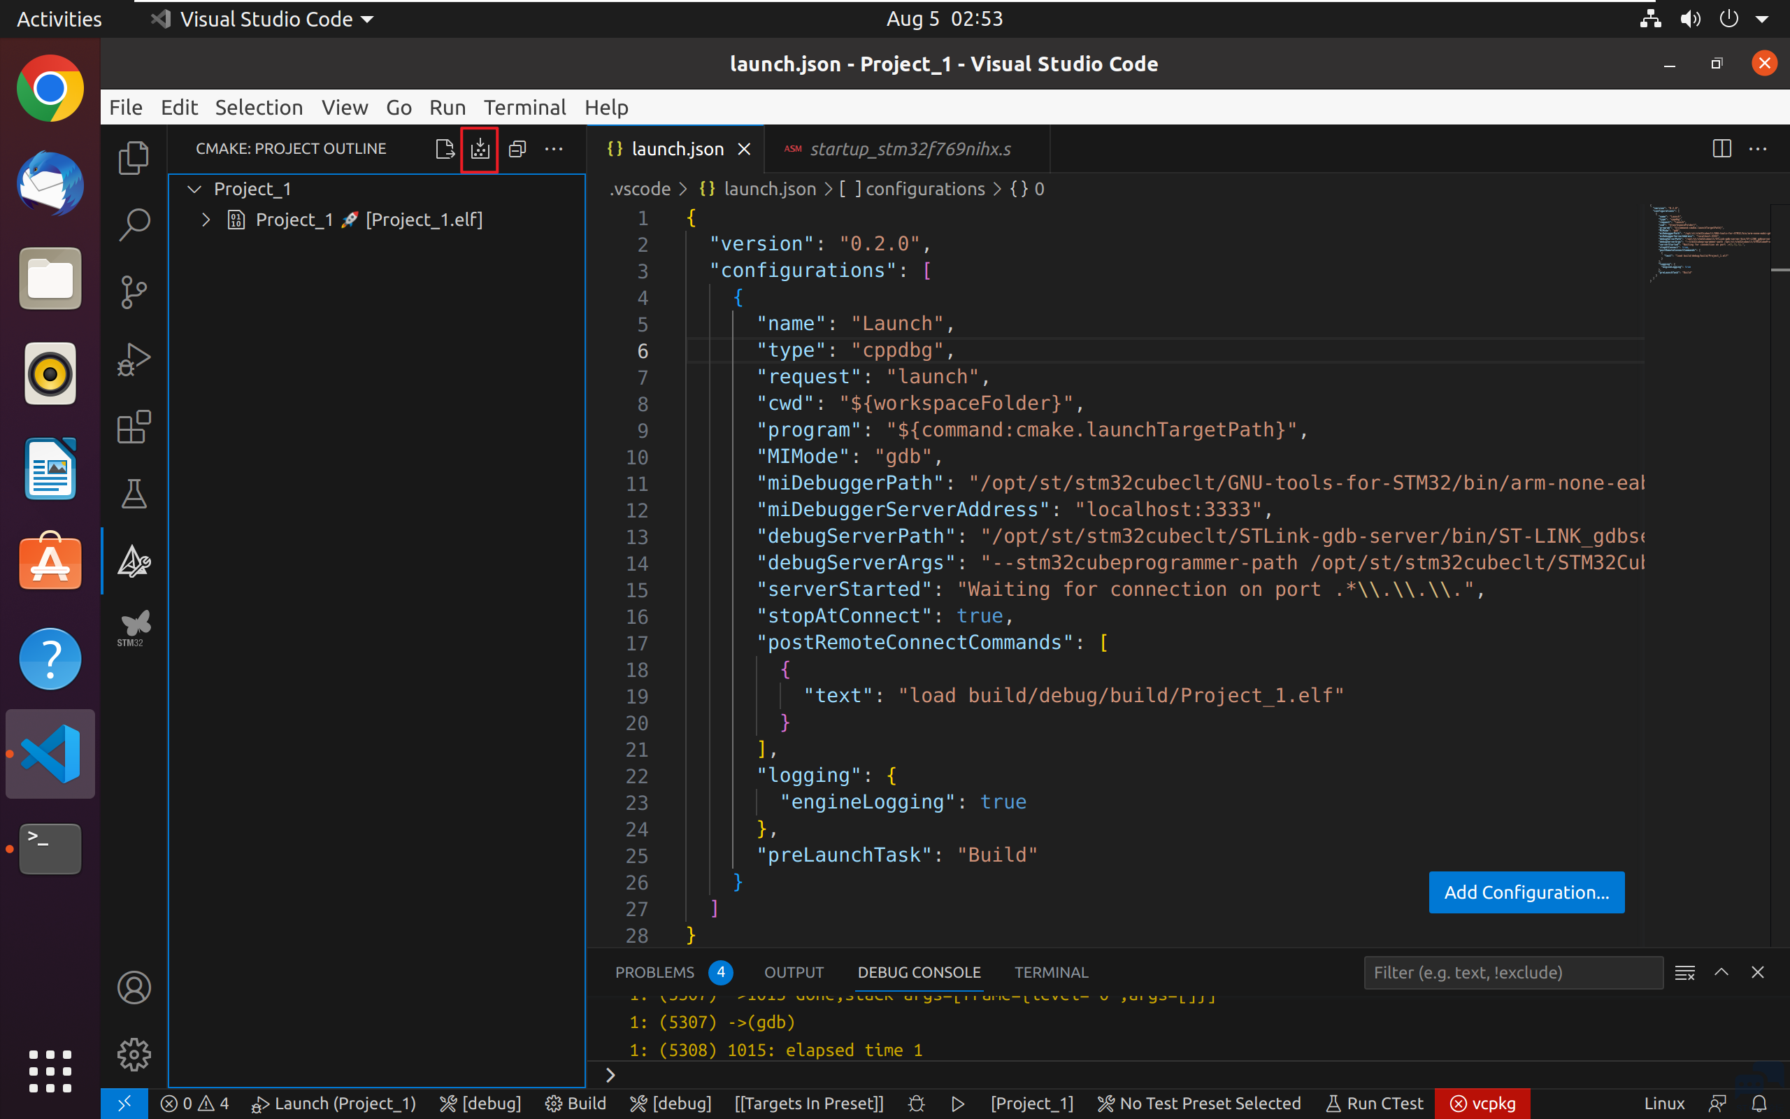
Task: Click the errors and warnings count
Action: 195,1104
